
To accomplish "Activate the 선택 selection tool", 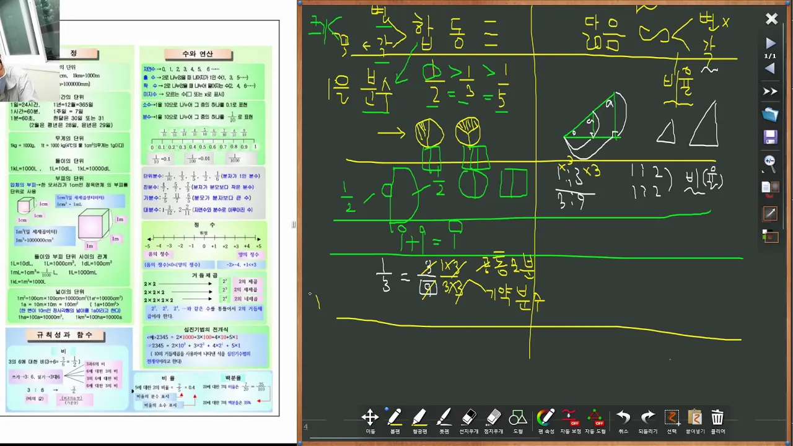I will point(672,421).
